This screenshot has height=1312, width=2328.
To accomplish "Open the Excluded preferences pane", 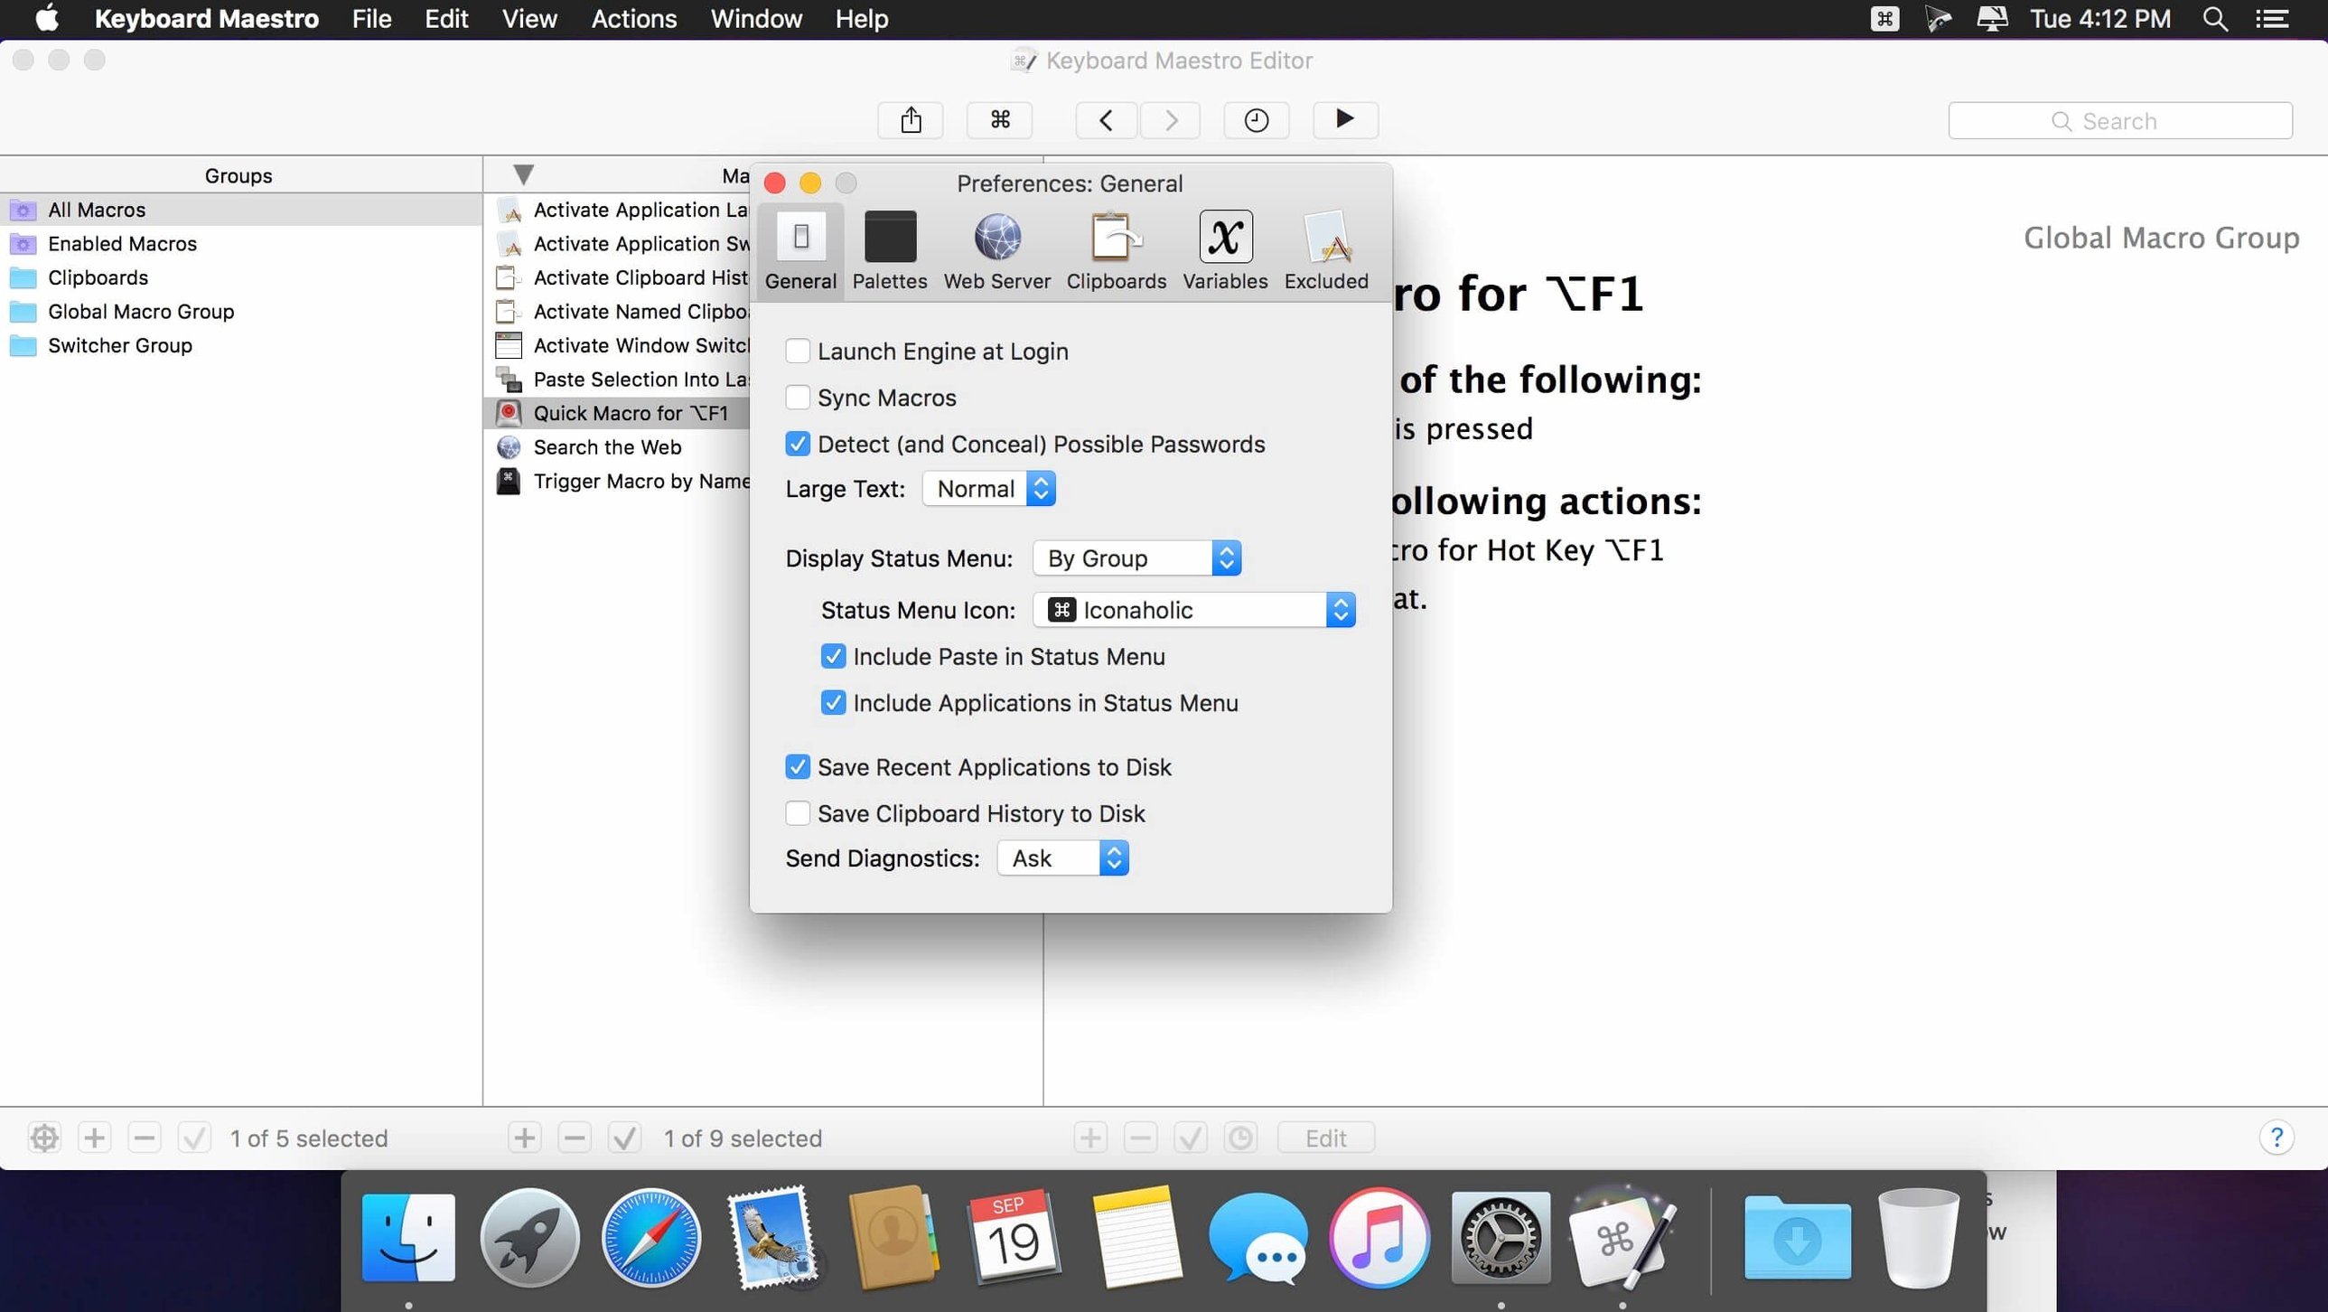I will [1326, 250].
